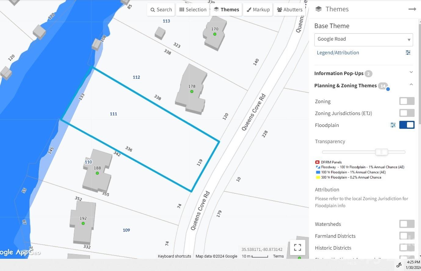Enable the Zoning layer toggle

coord(407,101)
